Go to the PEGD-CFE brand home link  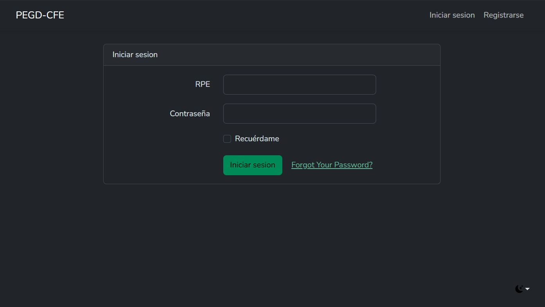coord(40,15)
